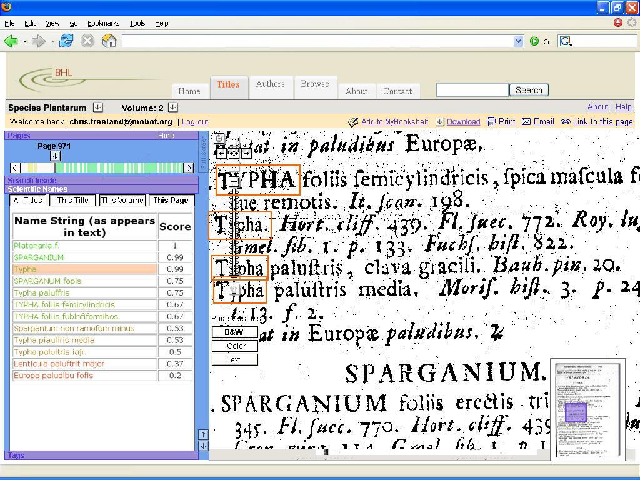This screenshot has width=640, height=480.
Task: Switch page version to Color
Action: [235, 346]
